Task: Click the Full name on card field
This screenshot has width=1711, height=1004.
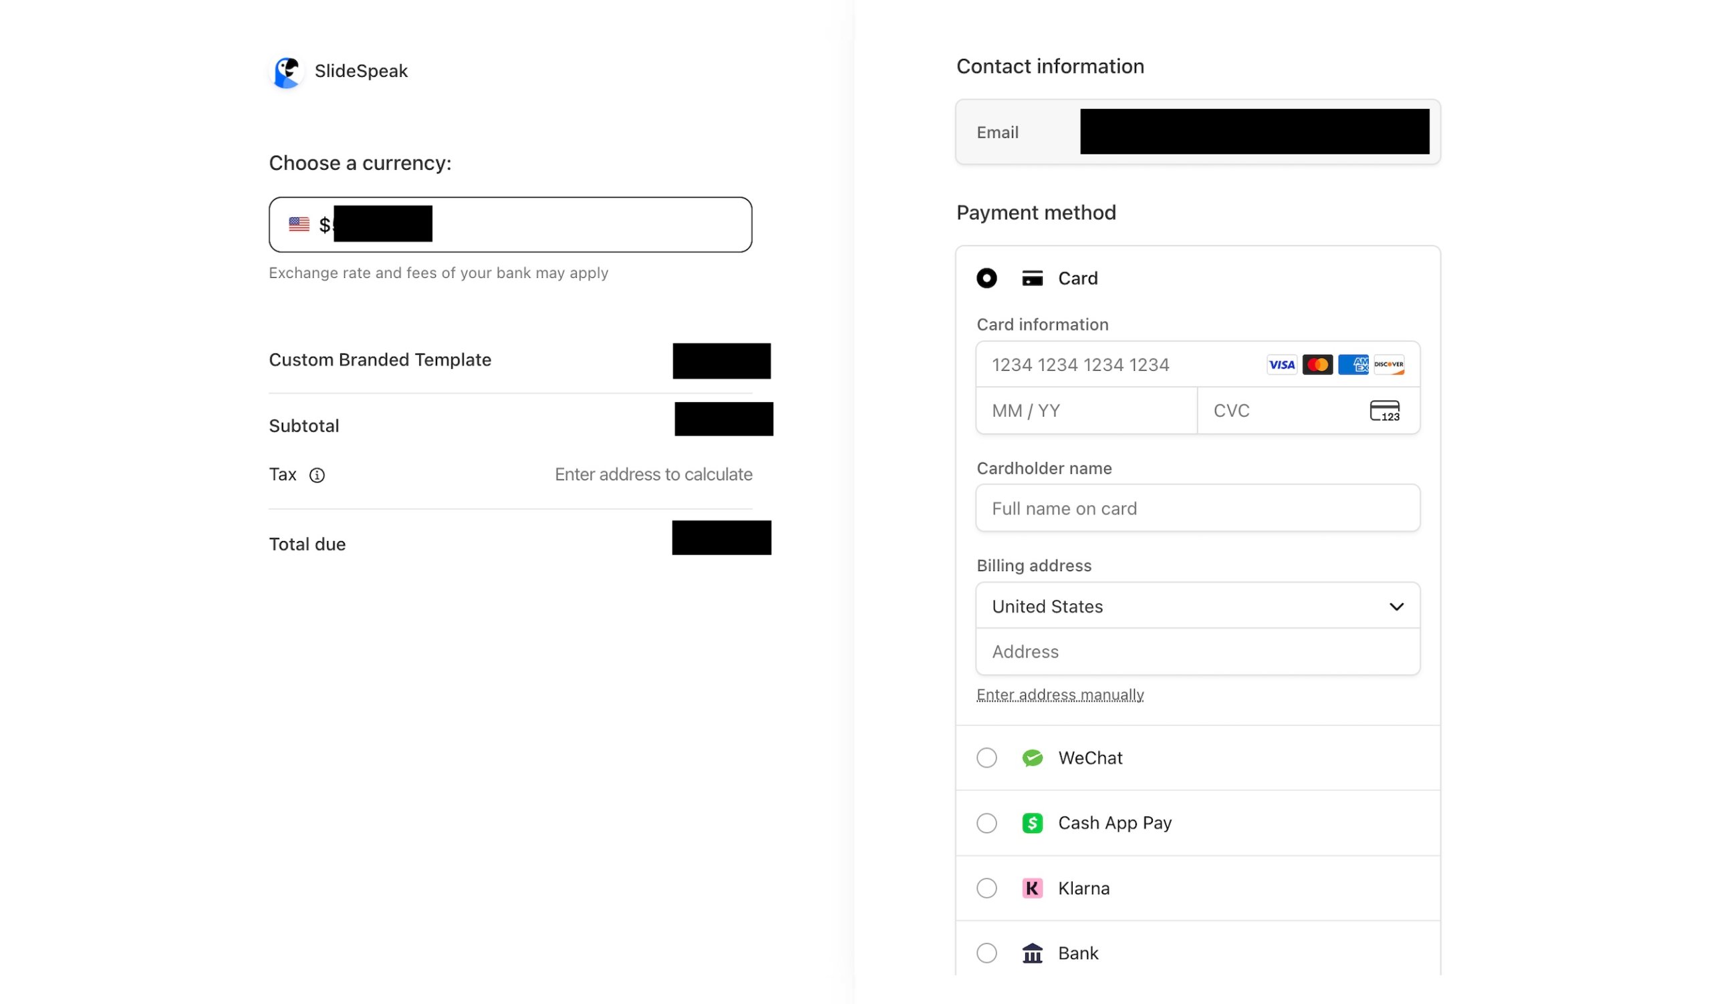Action: [x=1197, y=508]
